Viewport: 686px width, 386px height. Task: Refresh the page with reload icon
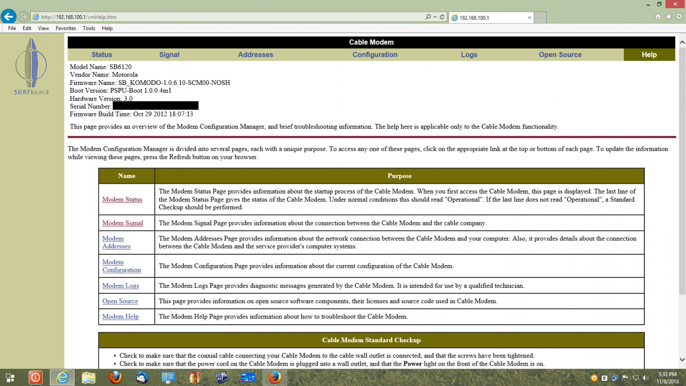(442, 17)
